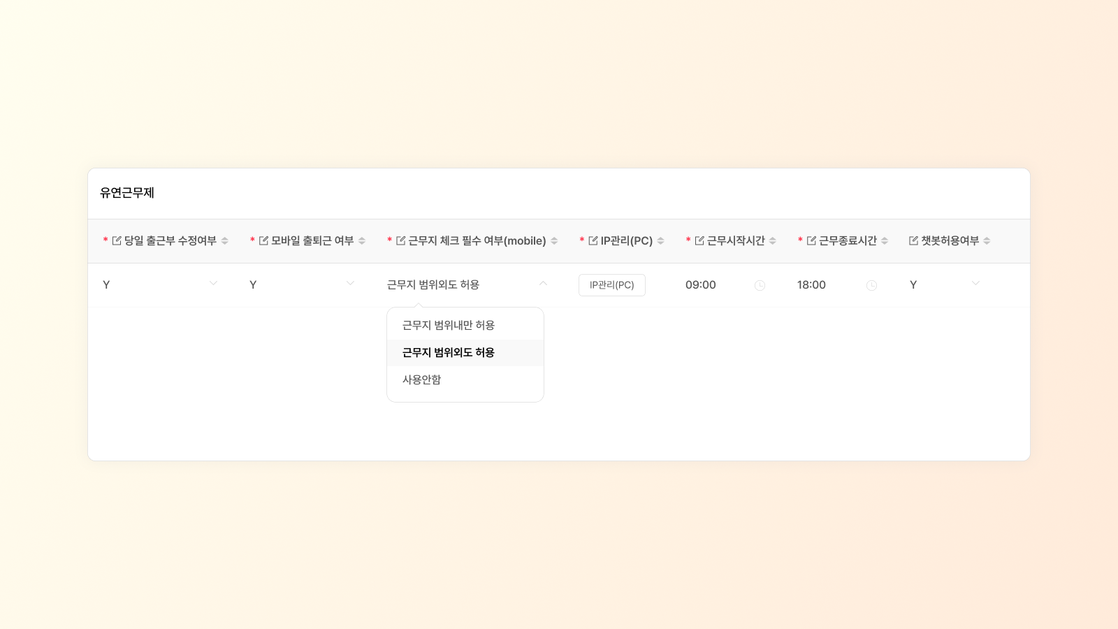Image resolution: width=1118 pixels, height=629 pixels.
Task: Sort the IP관리(PC) column
Action: (660, 241)
